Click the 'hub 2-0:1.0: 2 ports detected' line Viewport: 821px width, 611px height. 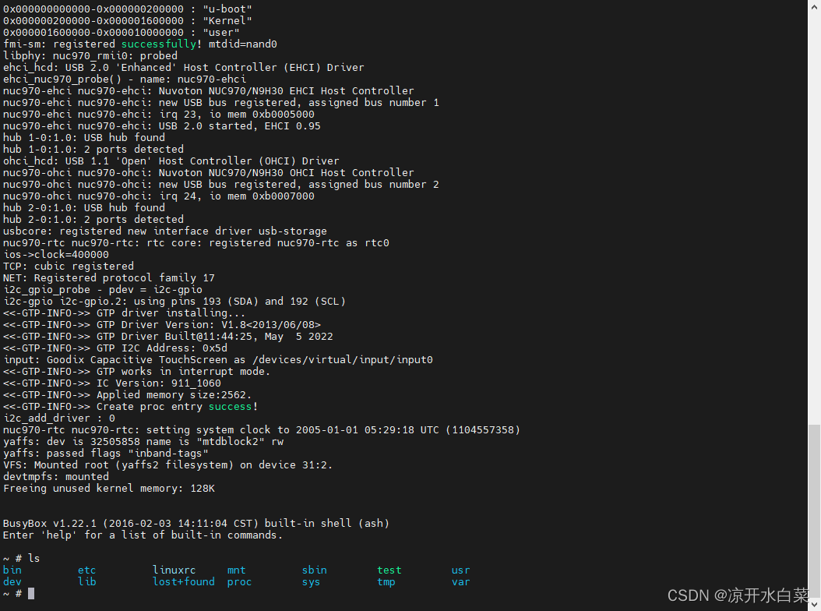coord(93,219)
